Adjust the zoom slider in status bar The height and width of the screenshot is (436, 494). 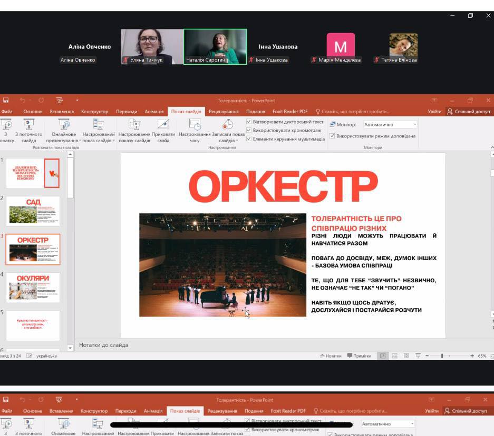442,356
